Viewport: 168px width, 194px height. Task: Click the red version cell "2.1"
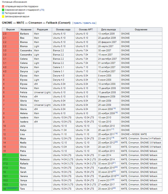tap(10, 38)
